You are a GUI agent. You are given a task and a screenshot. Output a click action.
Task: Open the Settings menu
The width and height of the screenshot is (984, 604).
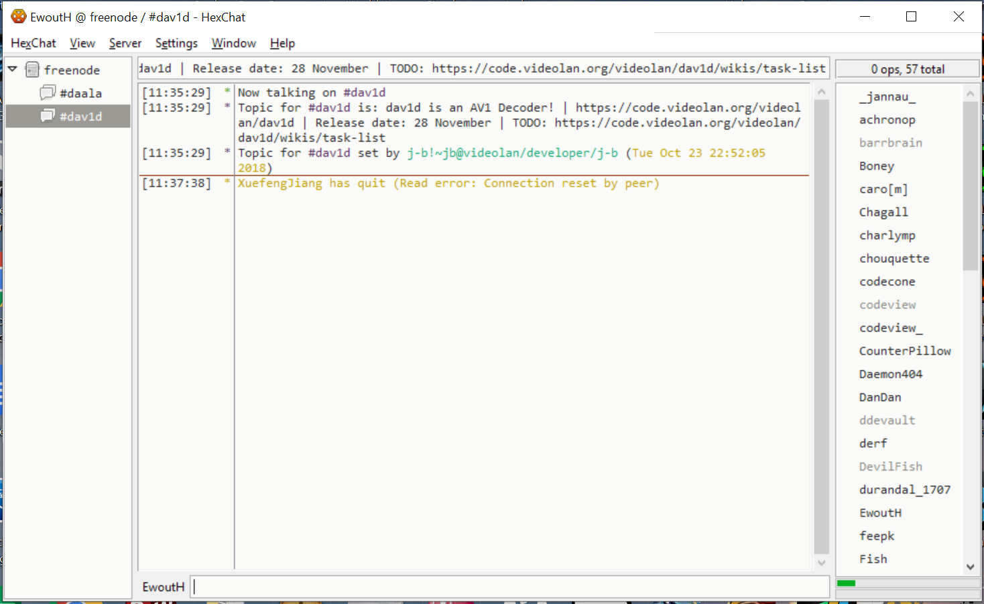coord(176,43)
